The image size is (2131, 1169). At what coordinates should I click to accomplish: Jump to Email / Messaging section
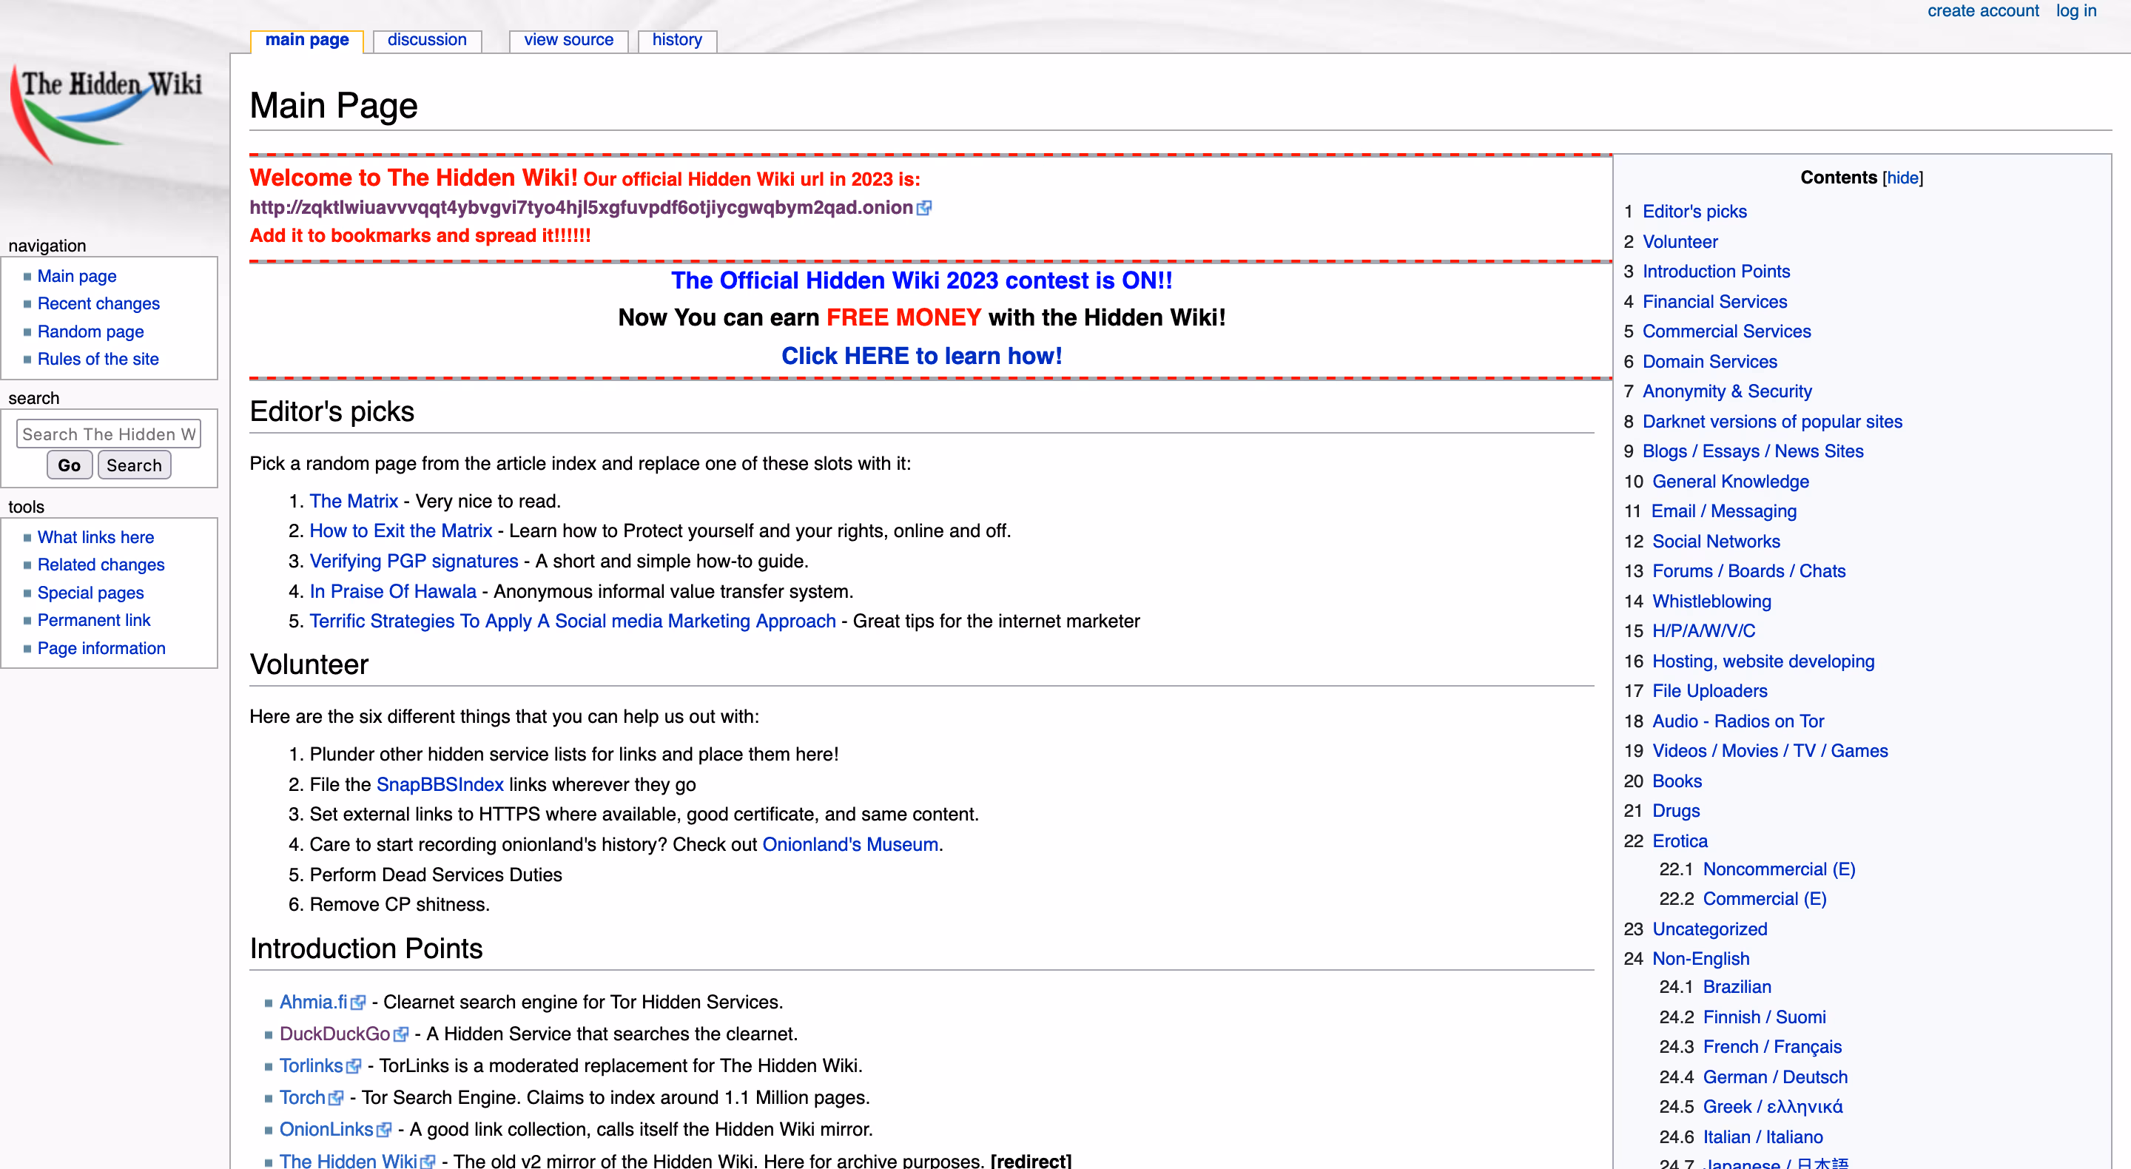click(x=1724, y=512)
